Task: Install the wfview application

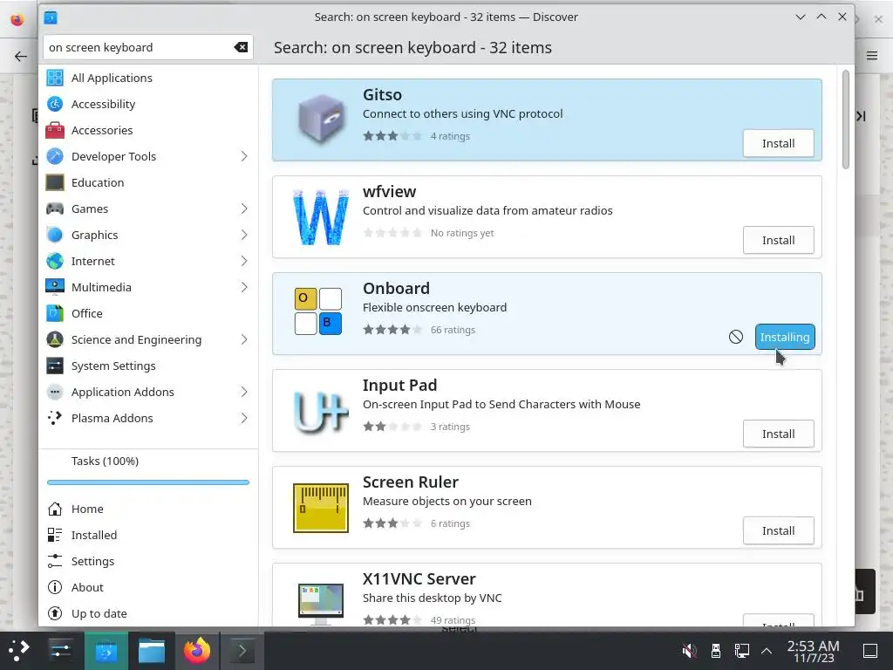Action: click(778, 241)
